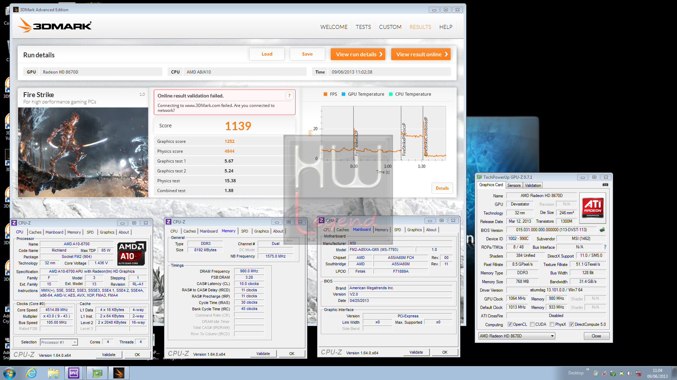
Task: Click the Save button in Run details
Action: pyautogui.click(x=307, y=54)
